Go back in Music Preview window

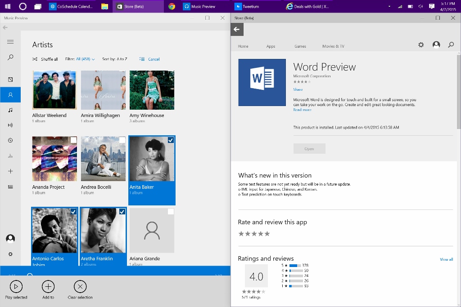[x=5, y=27]
